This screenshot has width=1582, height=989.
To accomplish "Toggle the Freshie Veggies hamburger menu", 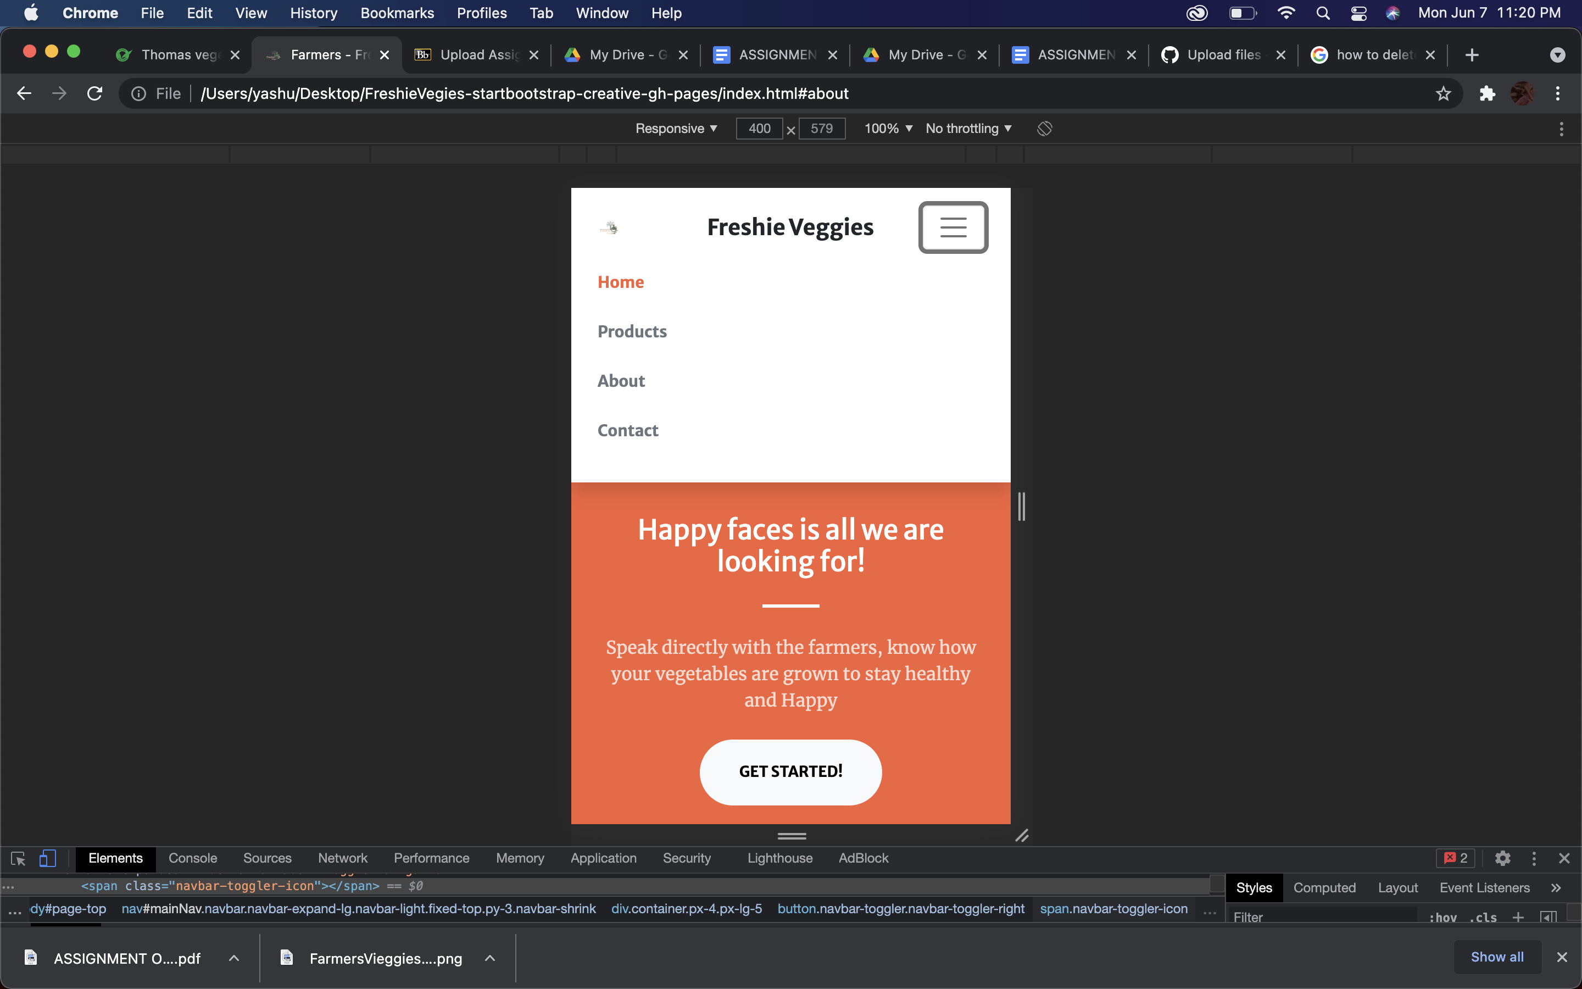I will (953, 227).
